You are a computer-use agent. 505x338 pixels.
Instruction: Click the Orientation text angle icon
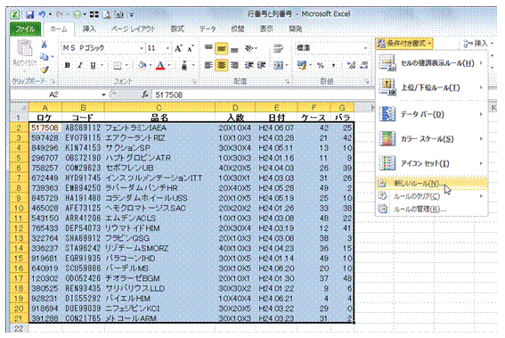pyautogui.click(x=249, y=48)
